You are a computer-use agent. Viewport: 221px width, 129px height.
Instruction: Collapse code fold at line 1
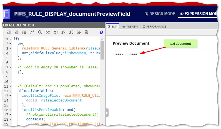(10, 39)
